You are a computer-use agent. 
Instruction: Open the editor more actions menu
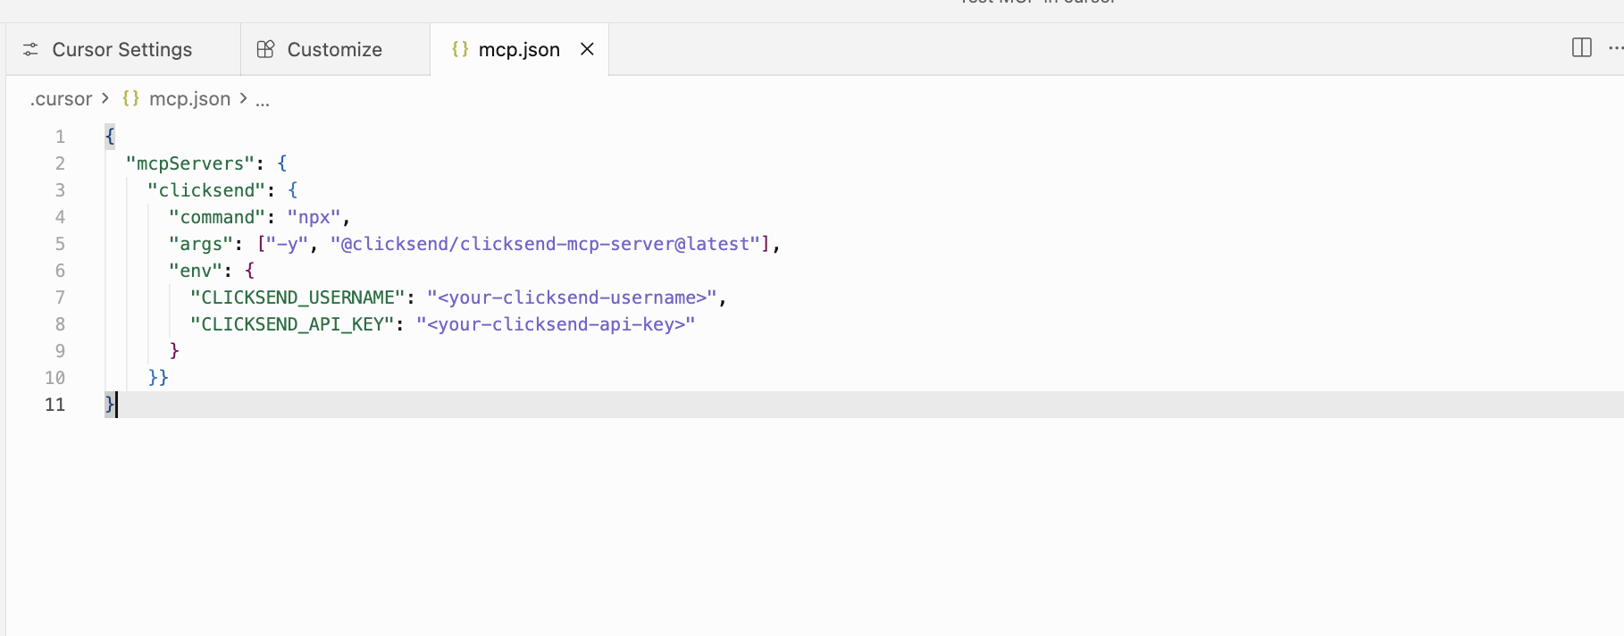1615,48
